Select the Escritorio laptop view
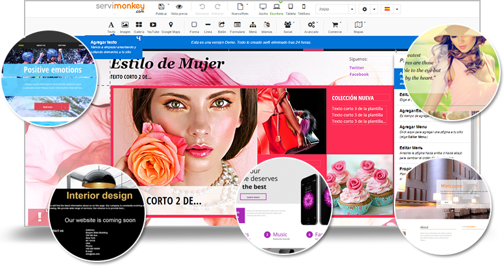 click(276, 6)
